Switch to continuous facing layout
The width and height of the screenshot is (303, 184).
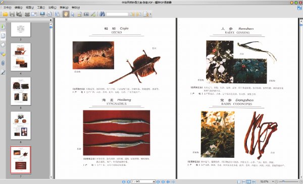254,181
